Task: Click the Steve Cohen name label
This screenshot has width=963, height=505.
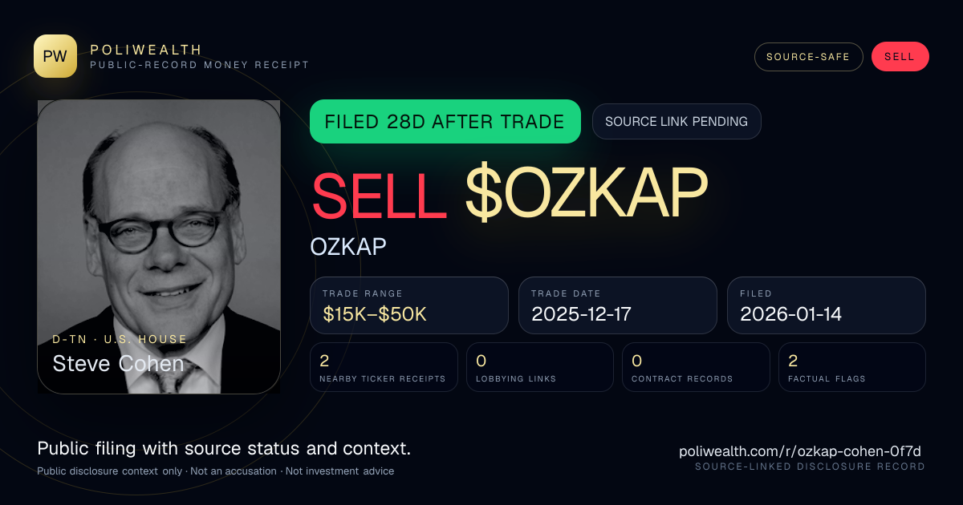Action: pyautogui.click(x=118, y=364)
